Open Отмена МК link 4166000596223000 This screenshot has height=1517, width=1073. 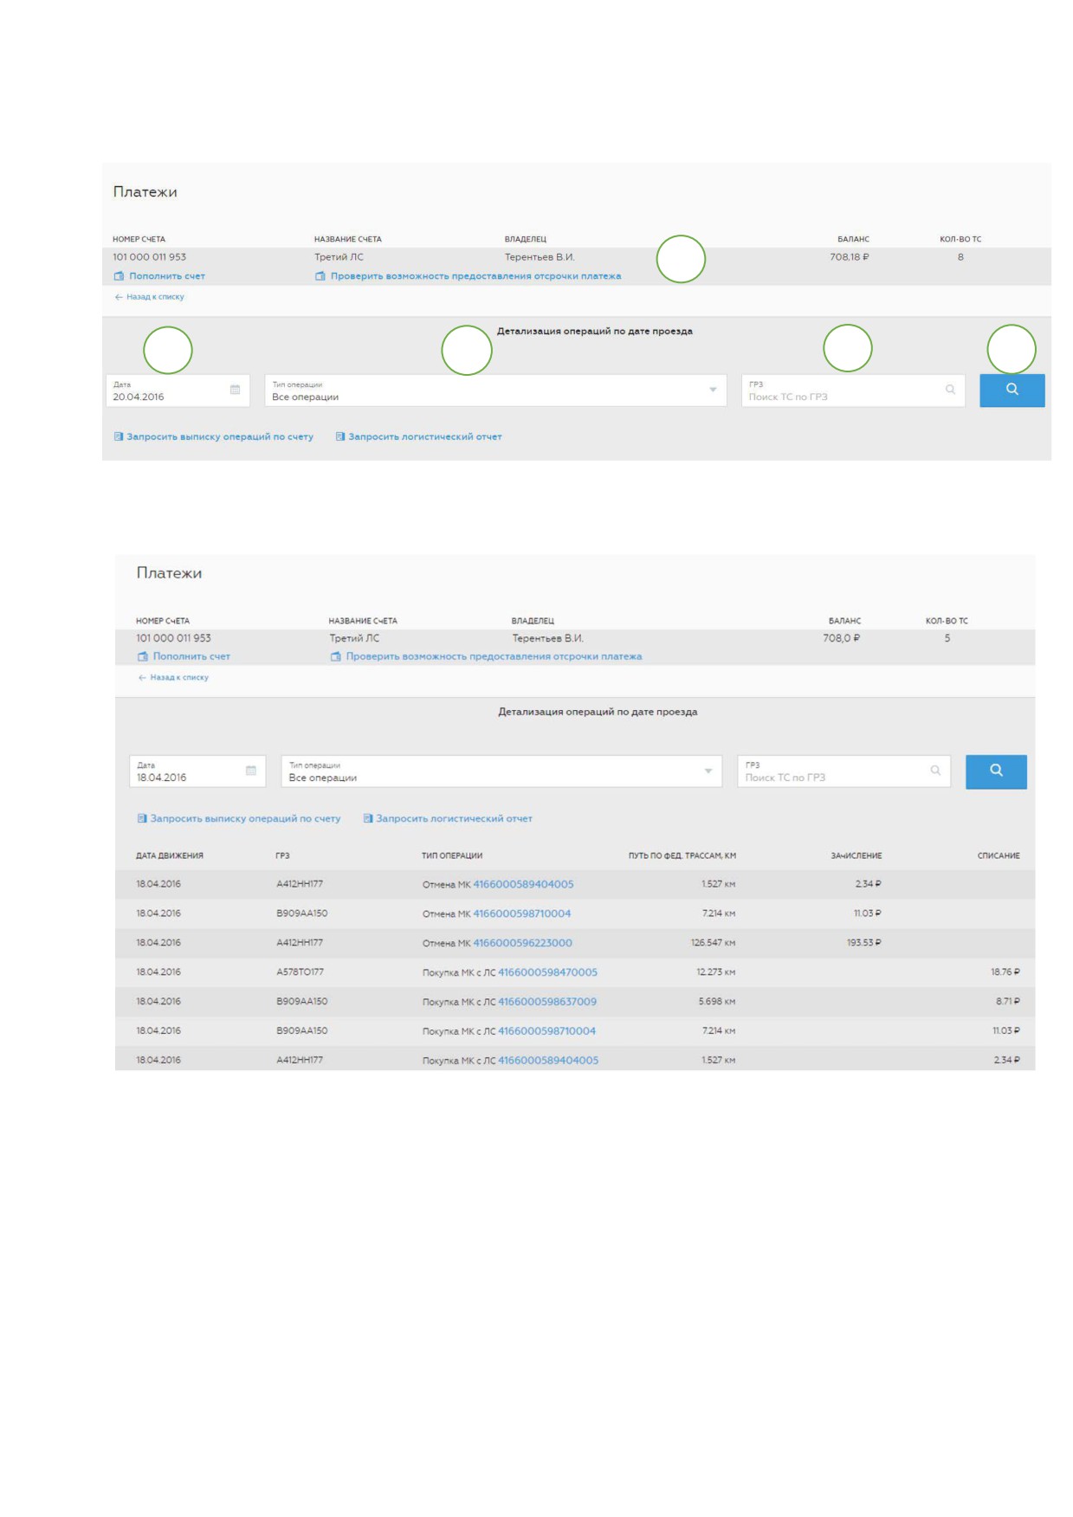point(522,943)
